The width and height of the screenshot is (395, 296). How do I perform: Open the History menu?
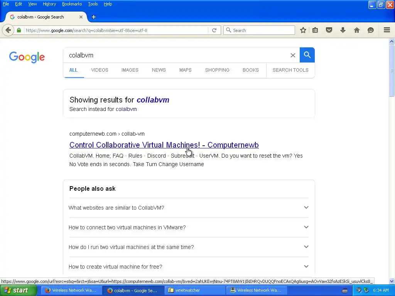[x=49, y=4]
